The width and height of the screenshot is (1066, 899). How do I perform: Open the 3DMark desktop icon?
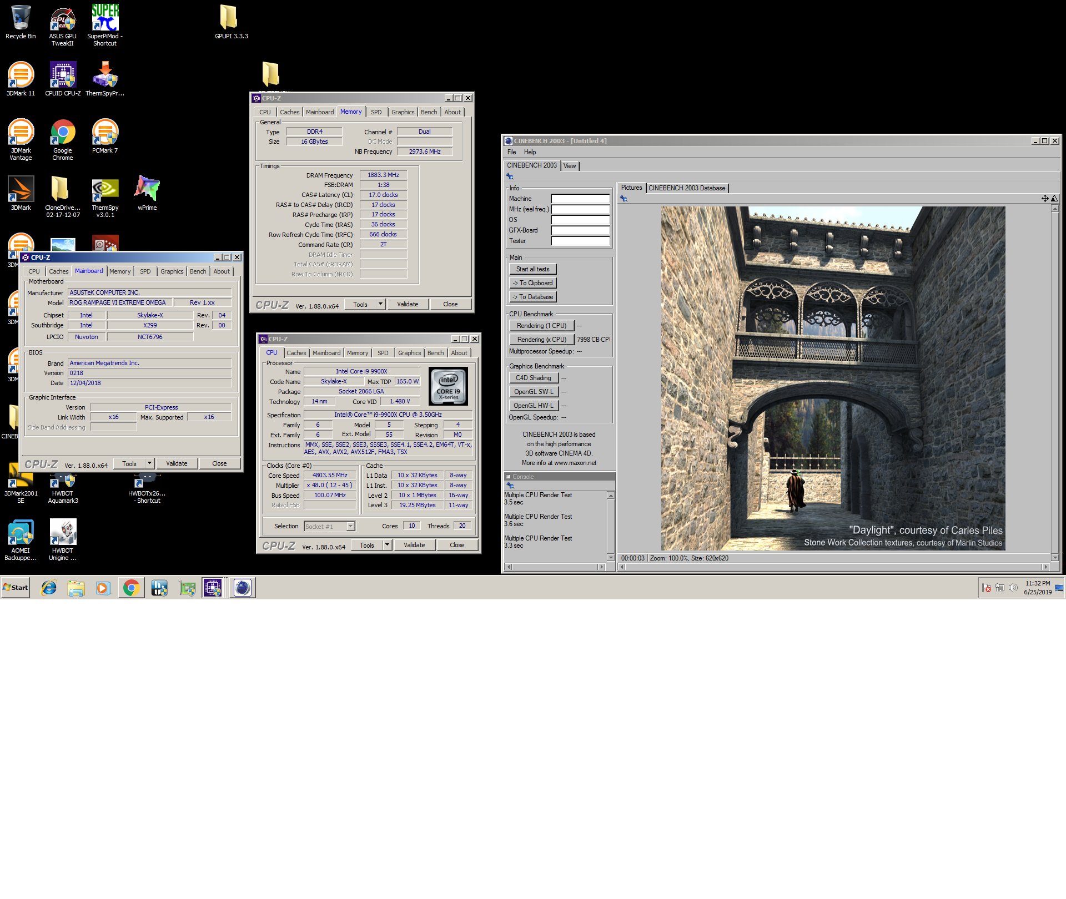pos(21,194)
